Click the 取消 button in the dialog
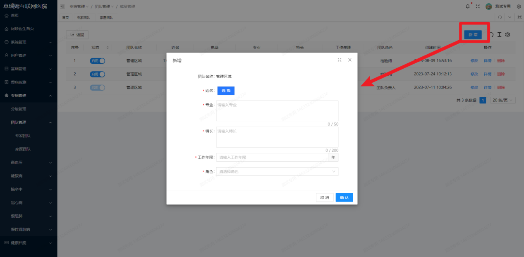The width and height of the screenshot is (524, 257). pos(324,197)
